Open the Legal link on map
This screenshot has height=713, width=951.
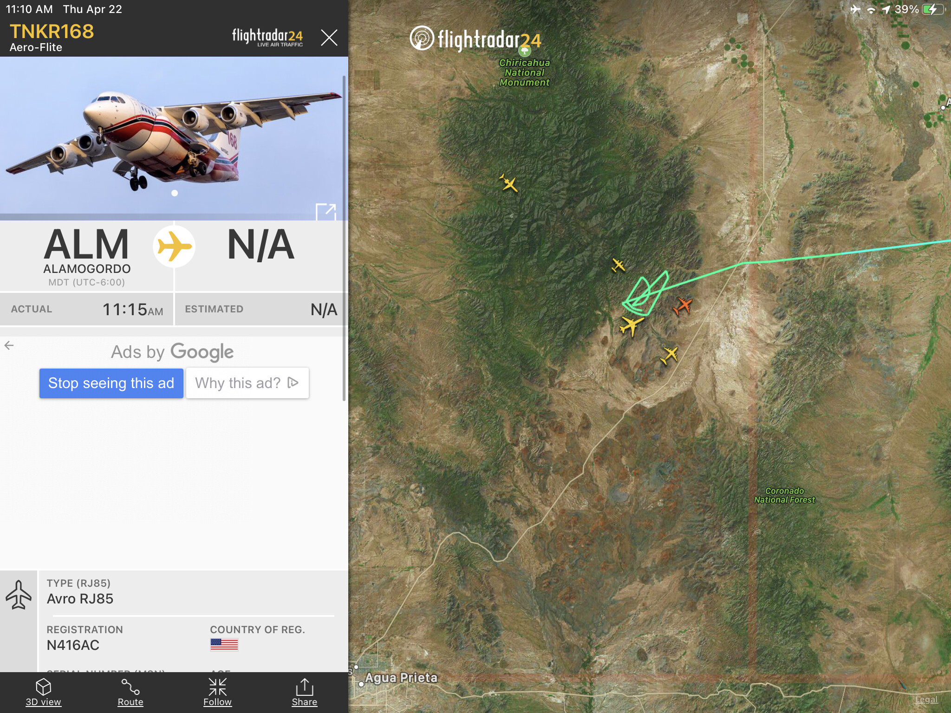(926, 700)
